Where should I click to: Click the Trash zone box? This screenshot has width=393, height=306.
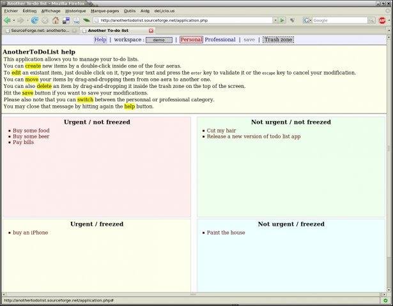(278, 40)
